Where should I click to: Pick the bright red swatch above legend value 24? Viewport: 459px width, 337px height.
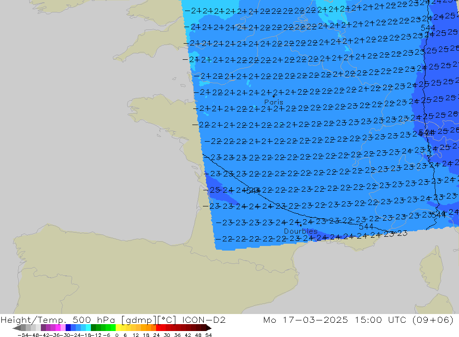[158, 328]
